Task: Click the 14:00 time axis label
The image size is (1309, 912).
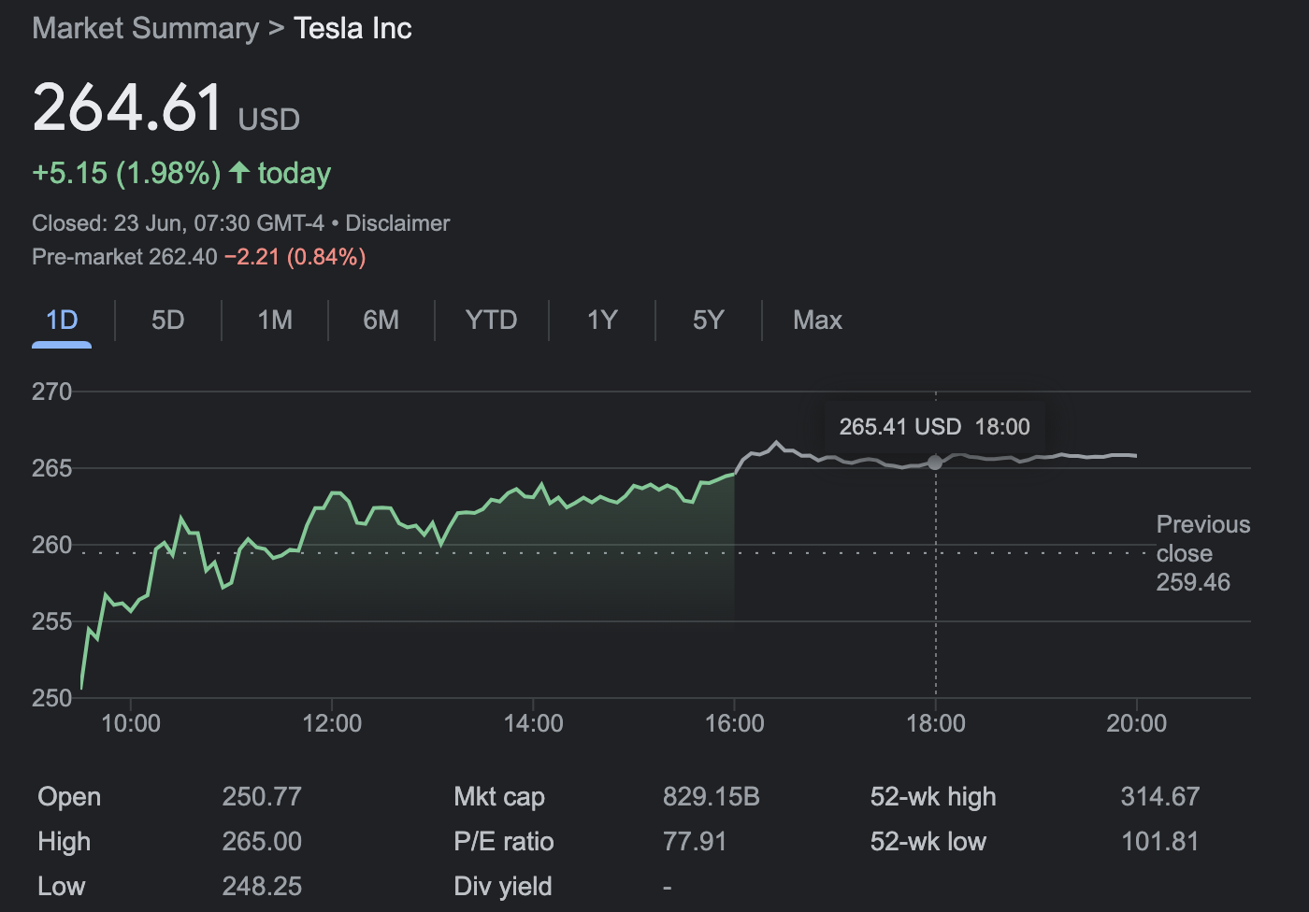Action: pyautogui.click(x=533, y=723)
